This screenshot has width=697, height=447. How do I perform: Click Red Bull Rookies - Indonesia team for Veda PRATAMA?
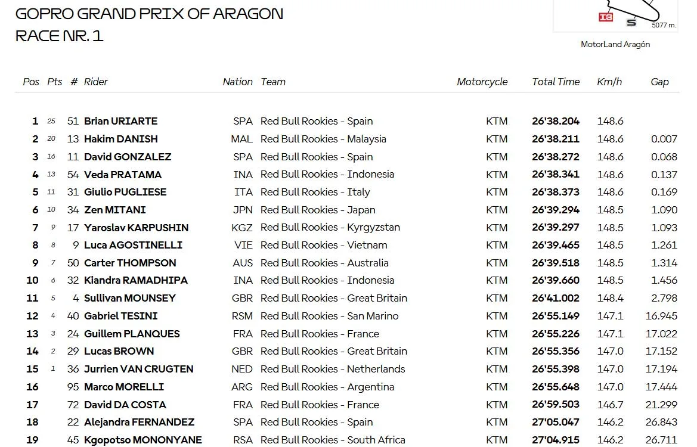pos(327,174)
